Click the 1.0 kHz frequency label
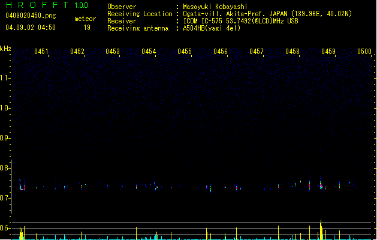 (5, 108)
